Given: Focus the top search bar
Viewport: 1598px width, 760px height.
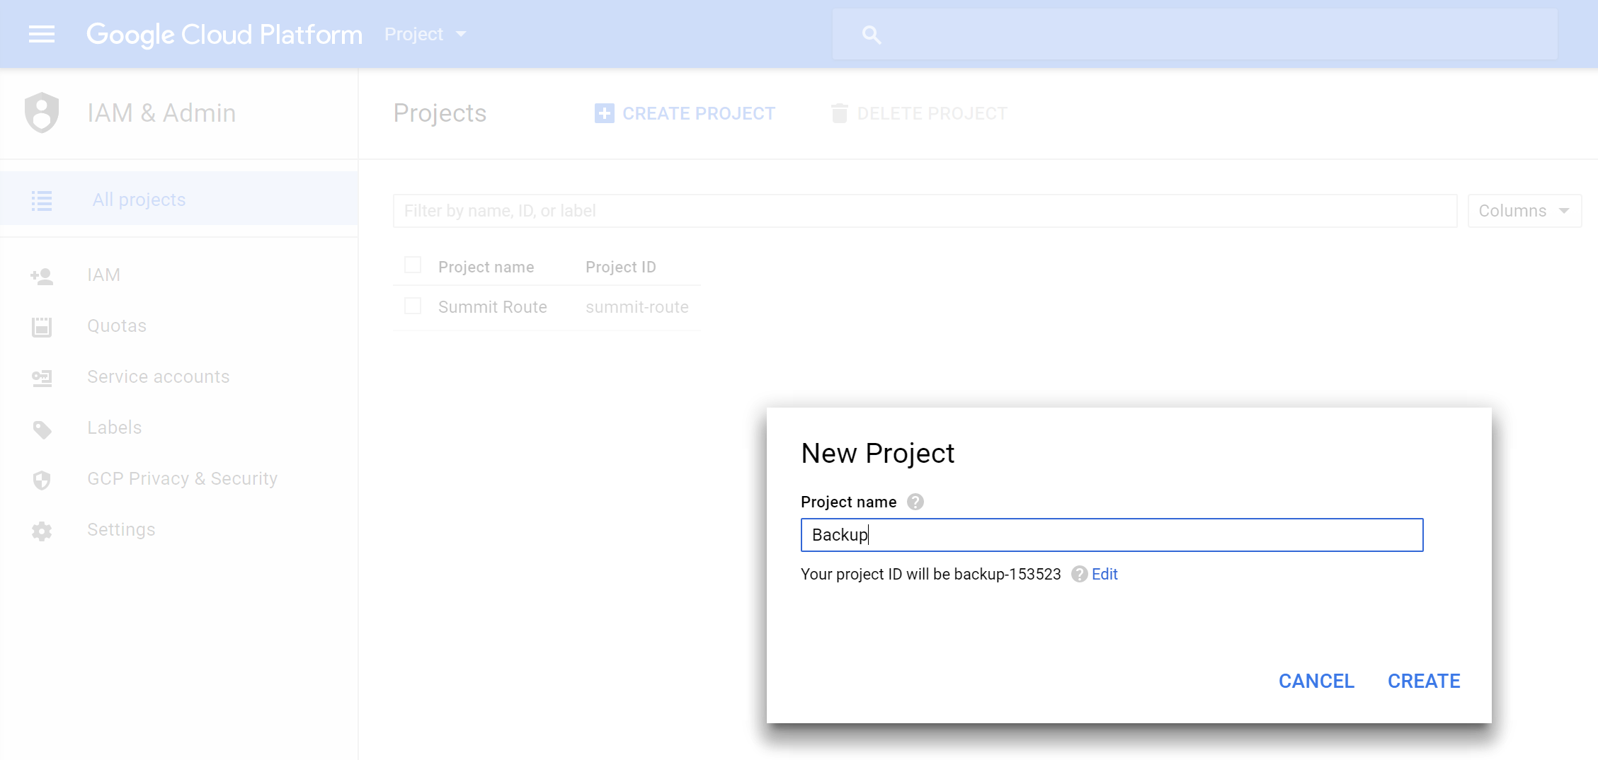Looking at the screenshot, I should [1194, 34].
